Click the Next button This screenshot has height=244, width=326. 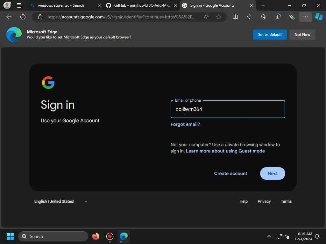273,173
